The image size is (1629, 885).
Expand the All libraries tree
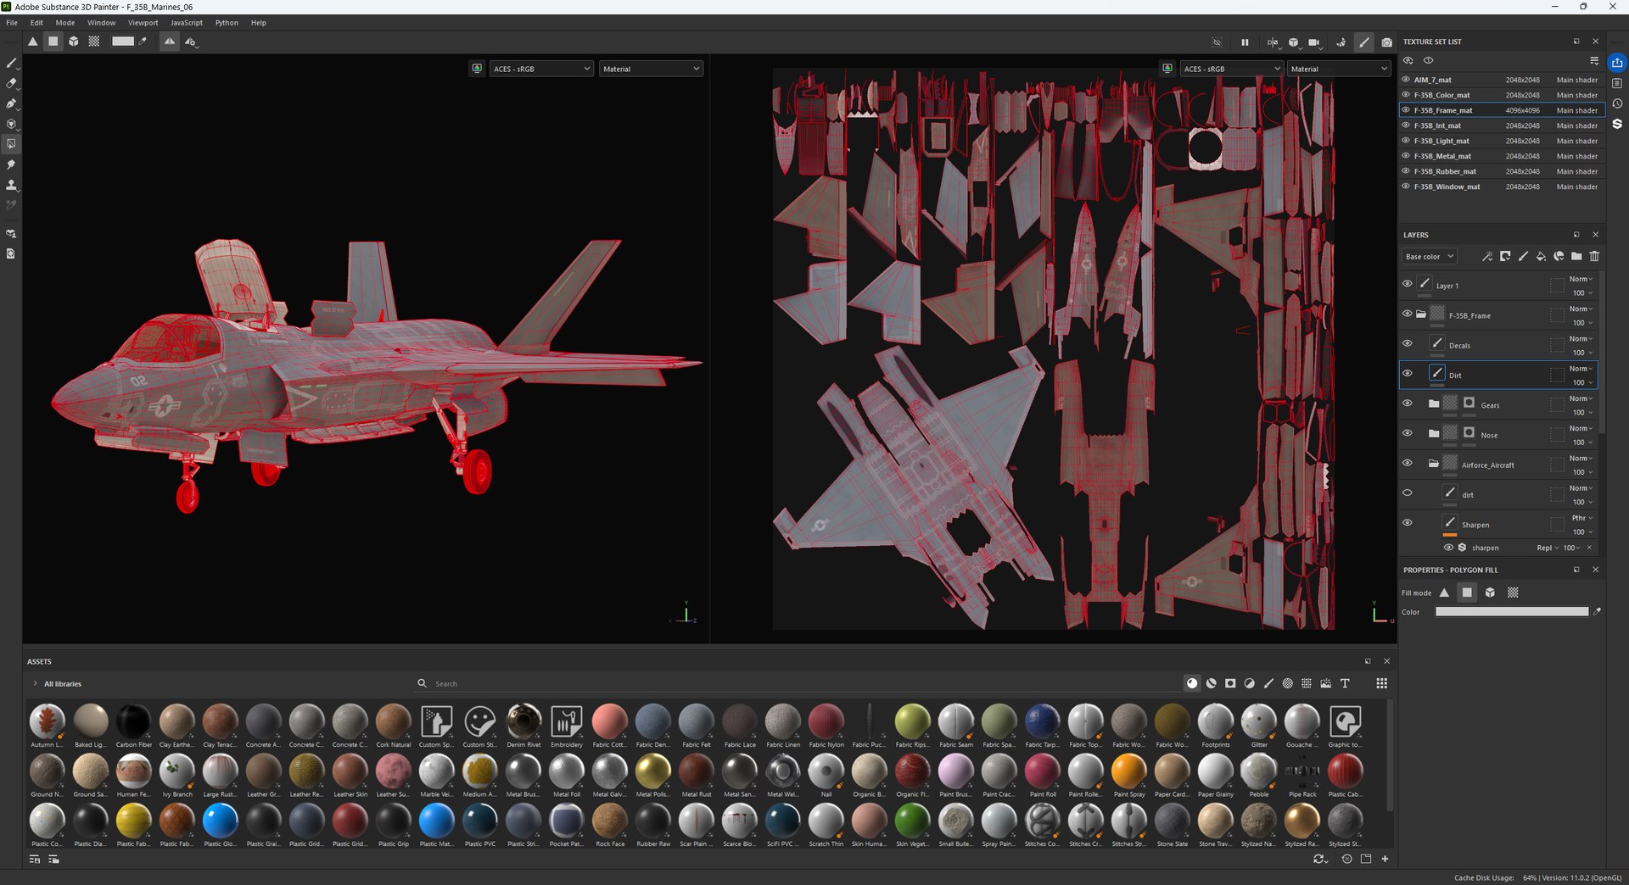[x=35, y=683]
